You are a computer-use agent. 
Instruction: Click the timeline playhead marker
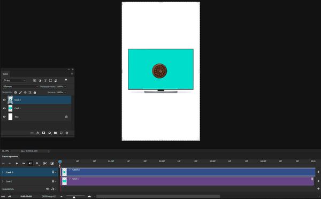coord(60,162)
